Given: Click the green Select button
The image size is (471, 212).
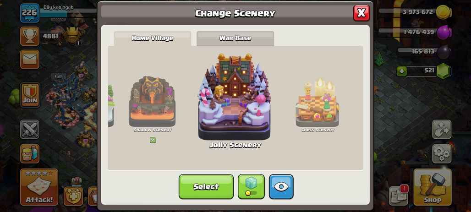Looking at the screenshot, I should point(206,186).
